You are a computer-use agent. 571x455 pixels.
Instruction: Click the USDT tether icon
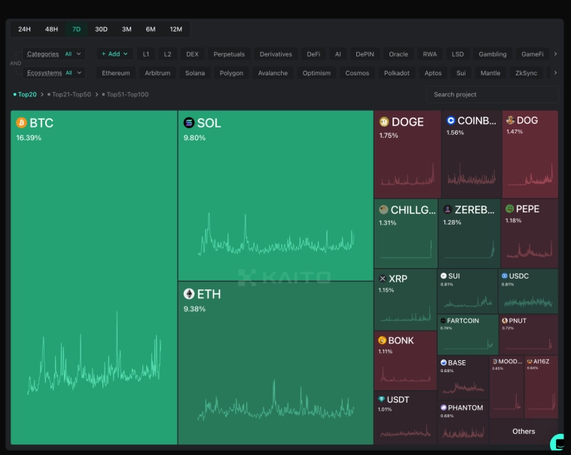point(382,399)
